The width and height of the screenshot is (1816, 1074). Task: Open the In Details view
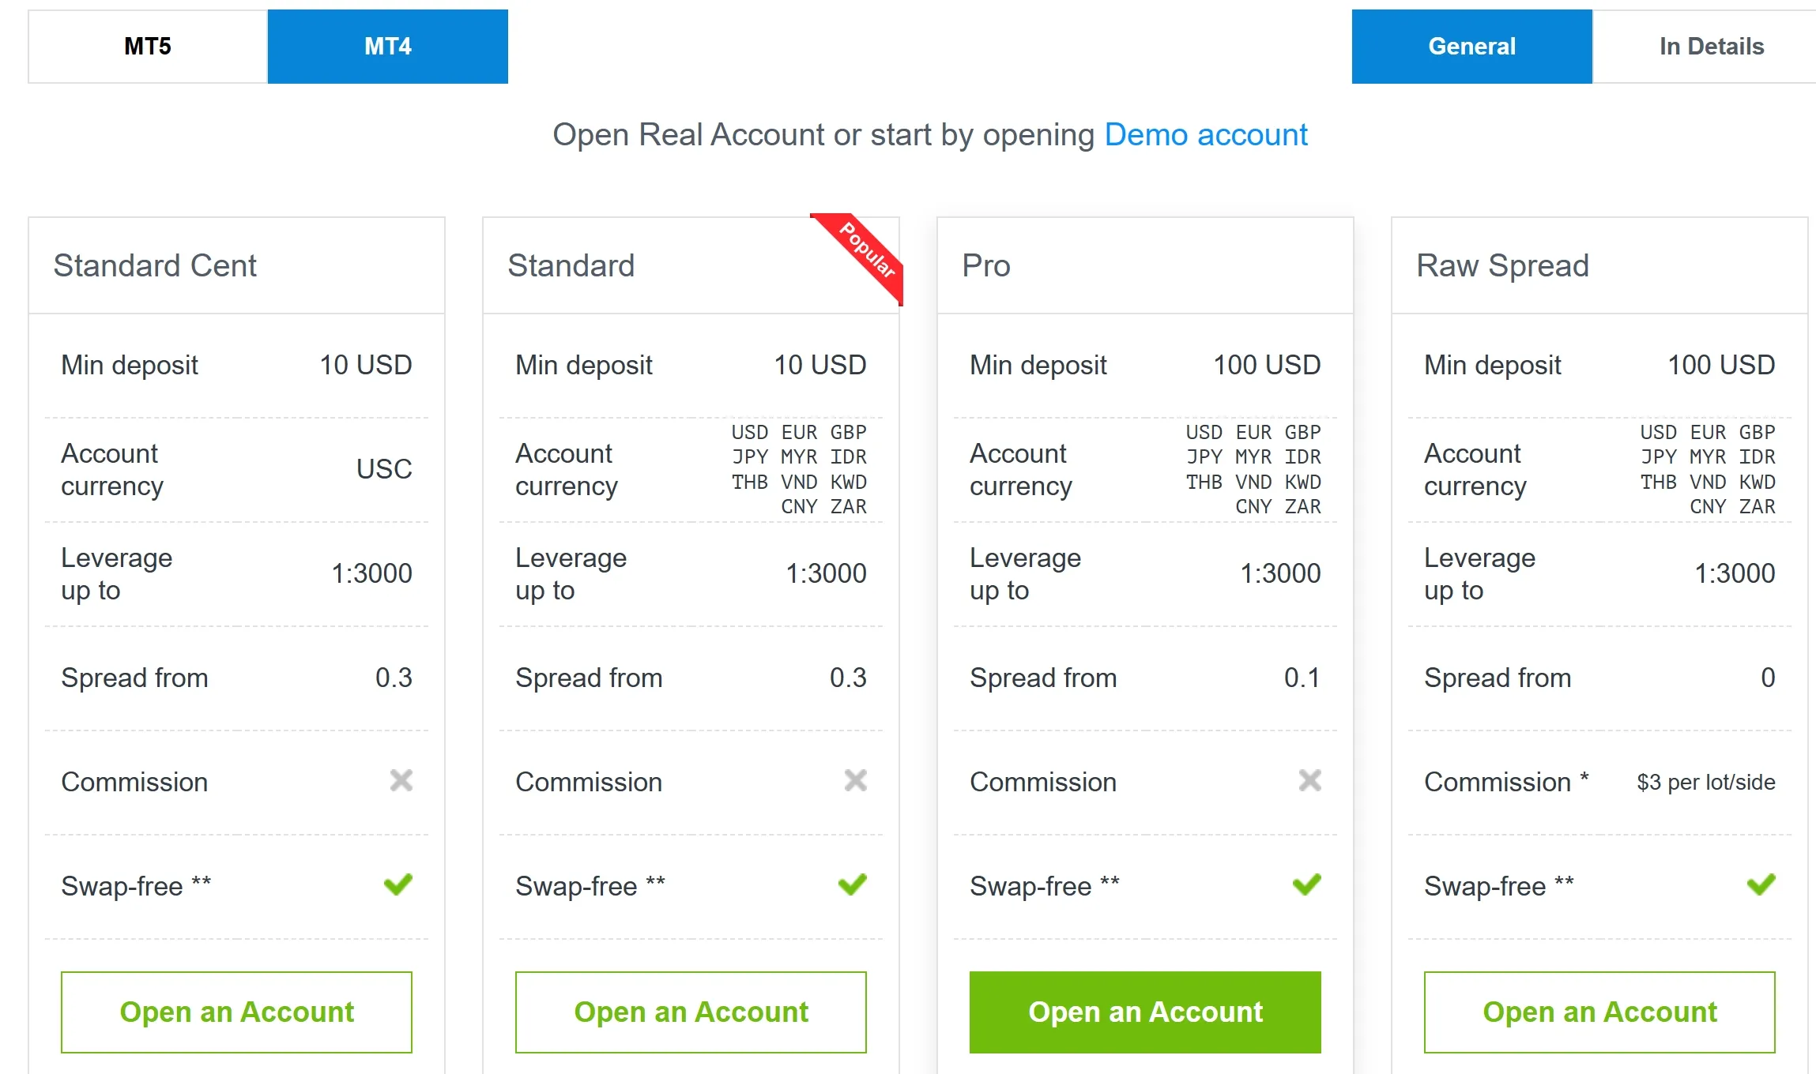(1711, 46)
